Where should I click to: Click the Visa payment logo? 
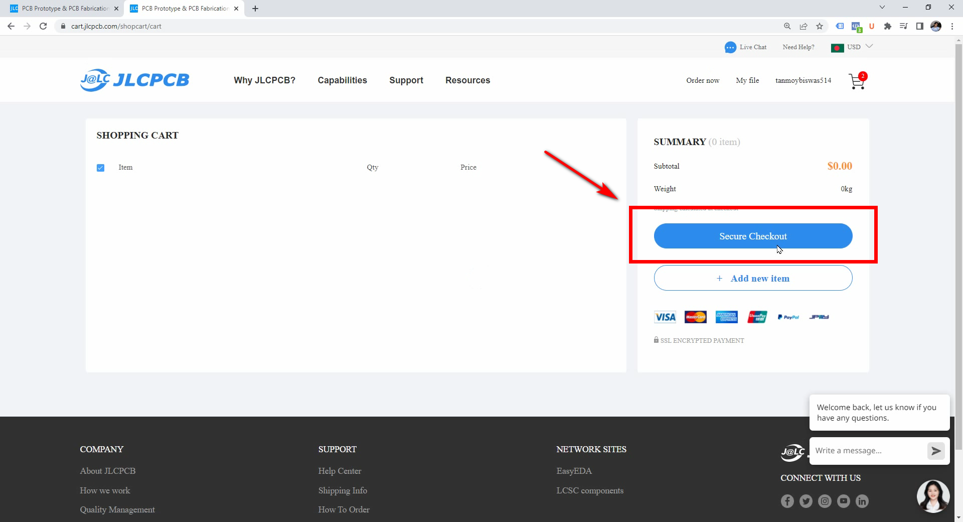point(665,317)
